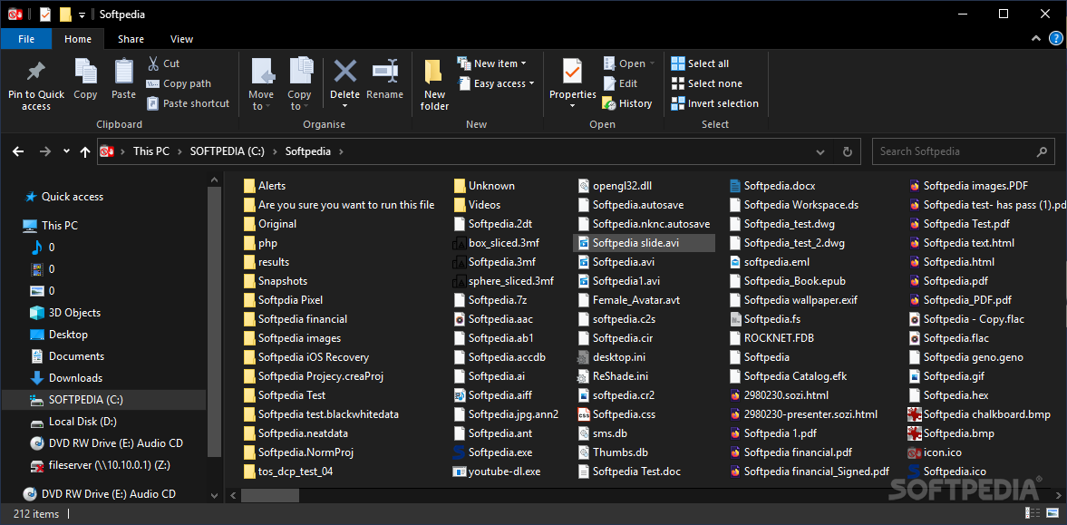Click navigation pane vertical scrollbar thumb

point(214,321)
